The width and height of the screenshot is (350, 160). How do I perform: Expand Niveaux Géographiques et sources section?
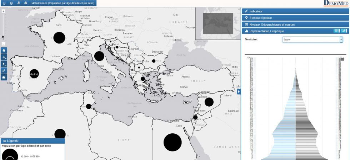295,25
